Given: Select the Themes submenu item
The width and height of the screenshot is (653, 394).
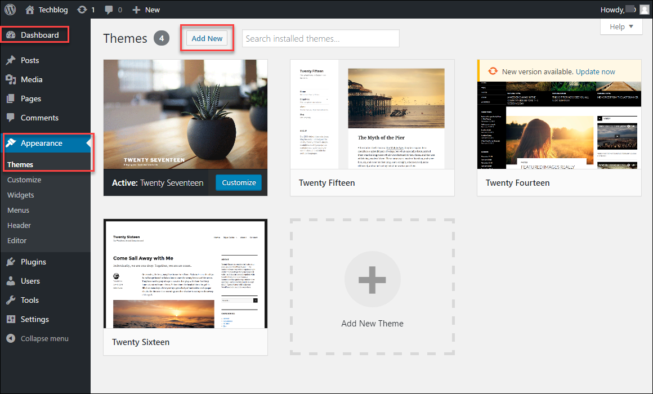Looking at the screenshot, I should [x=20, y=164].
